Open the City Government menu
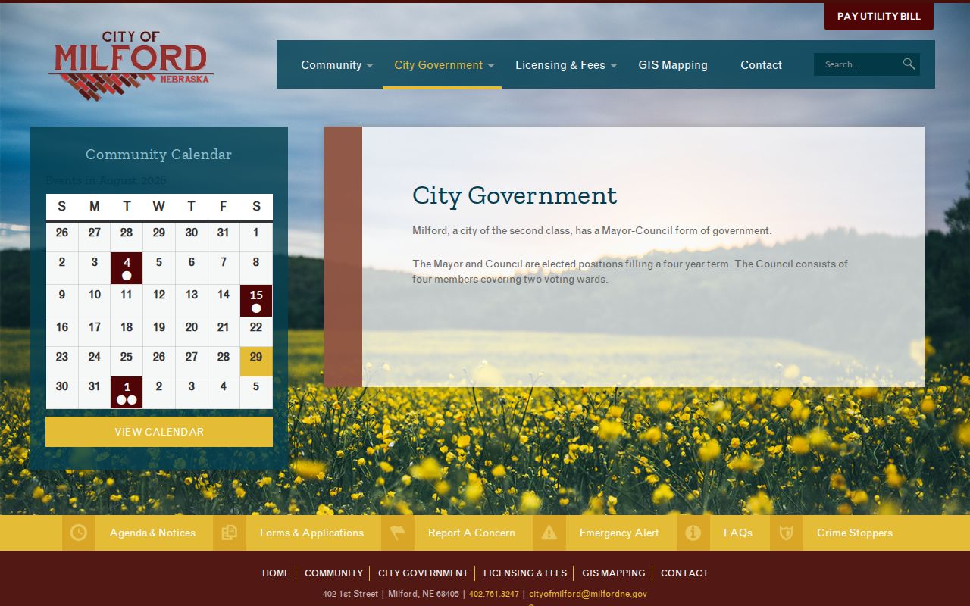The width and height of the screenshot is (970, 606). pos(438,65)
